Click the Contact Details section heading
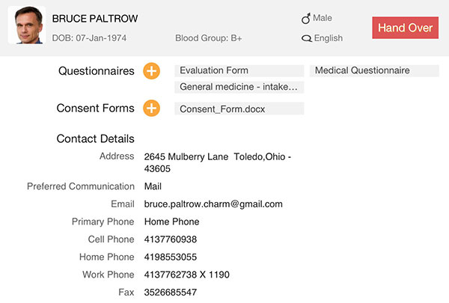 click(x=95, y=138)
